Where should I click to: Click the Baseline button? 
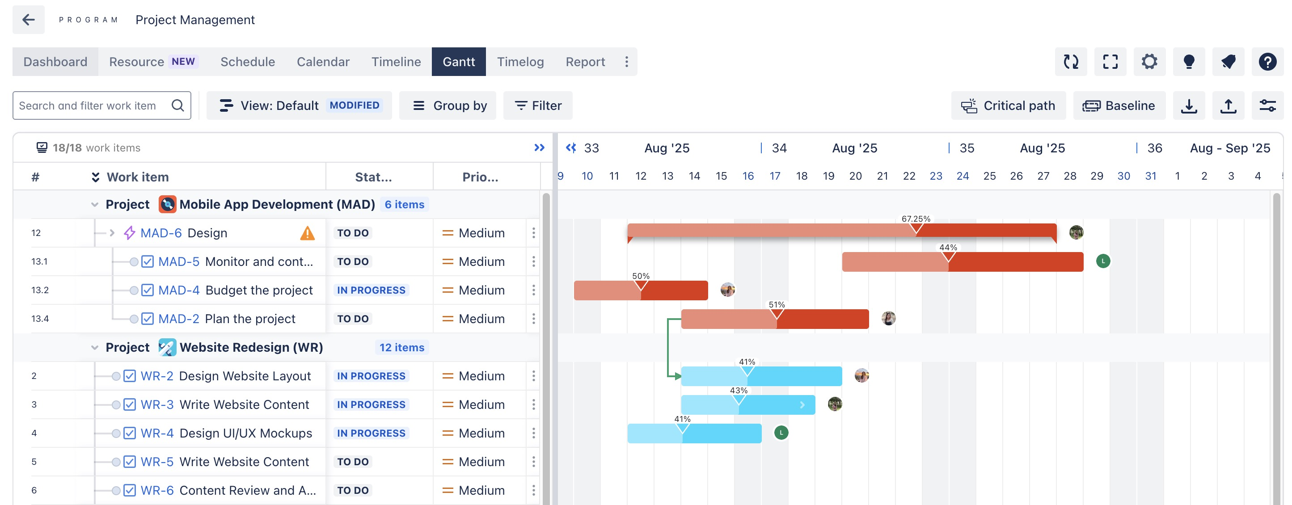pyautogui.click(x=1119, y=106)
